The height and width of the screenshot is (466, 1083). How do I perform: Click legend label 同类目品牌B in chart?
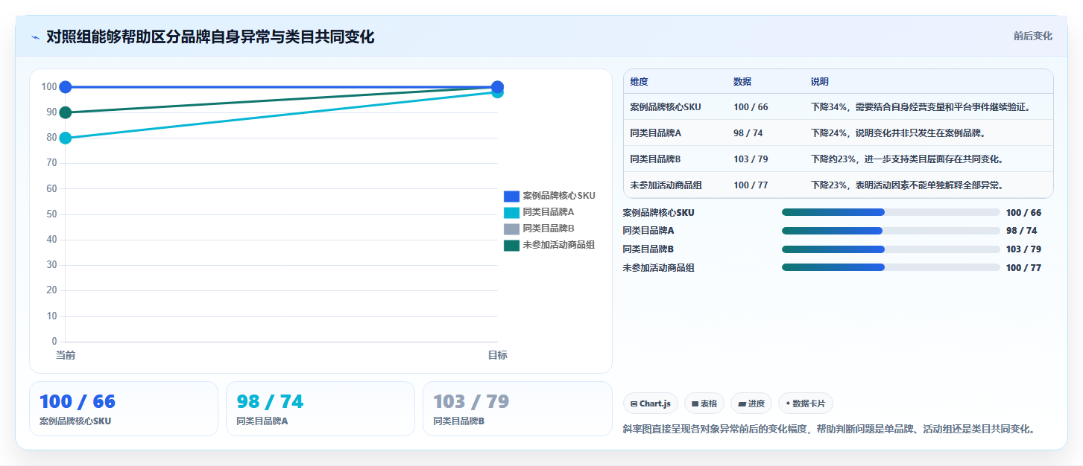(x=548, y=229)
